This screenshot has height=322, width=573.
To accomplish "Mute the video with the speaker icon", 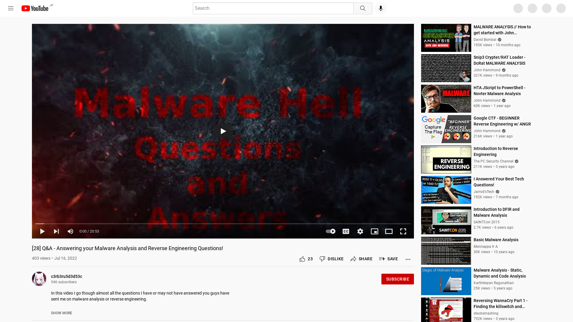I will click(x=70, y=231).
